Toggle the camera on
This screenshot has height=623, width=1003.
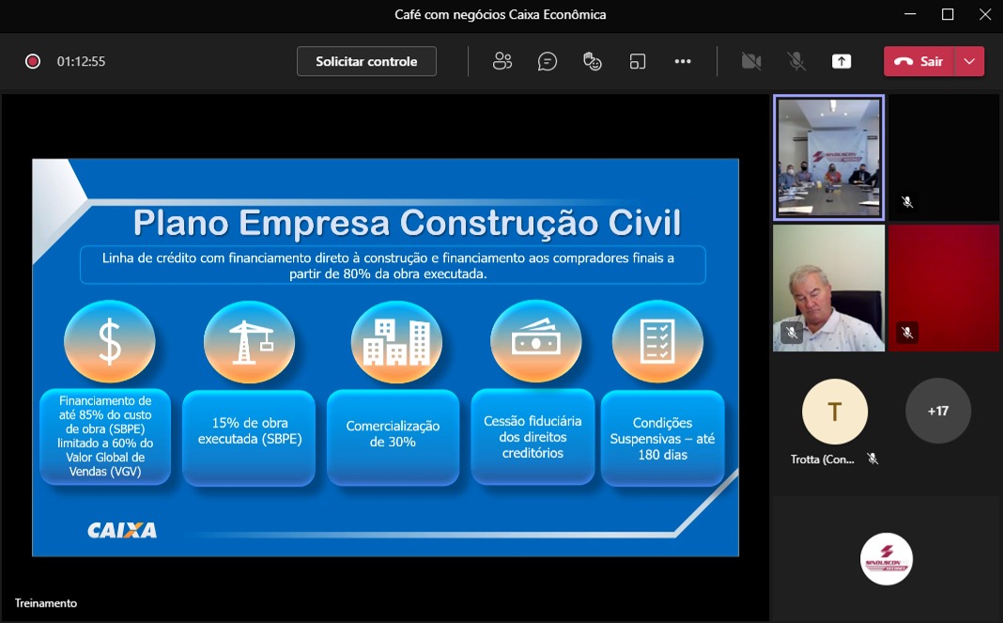[751, 61]
